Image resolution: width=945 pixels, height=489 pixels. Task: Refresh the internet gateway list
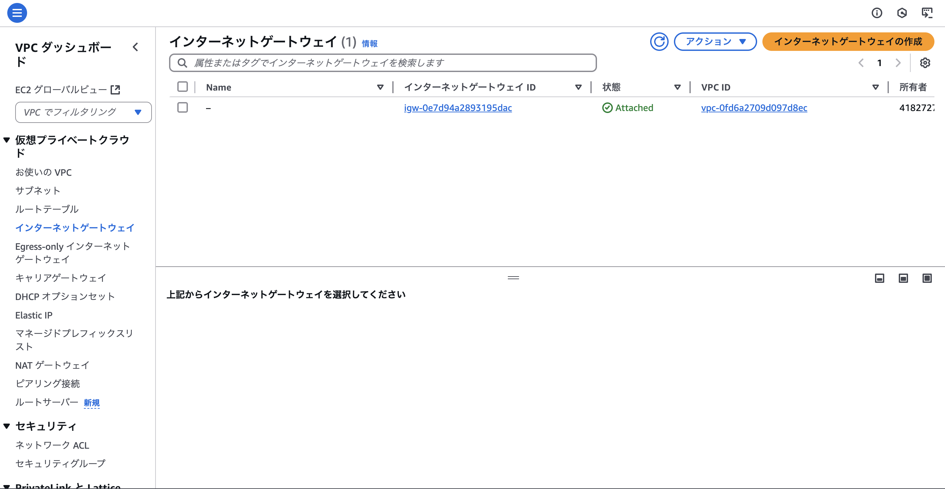point(659,42)
